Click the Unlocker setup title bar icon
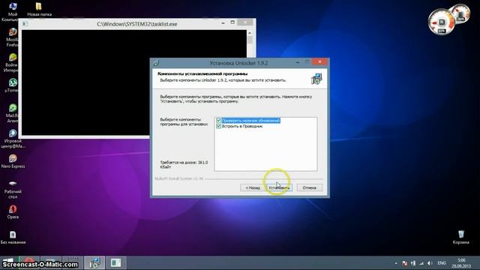 157,63
